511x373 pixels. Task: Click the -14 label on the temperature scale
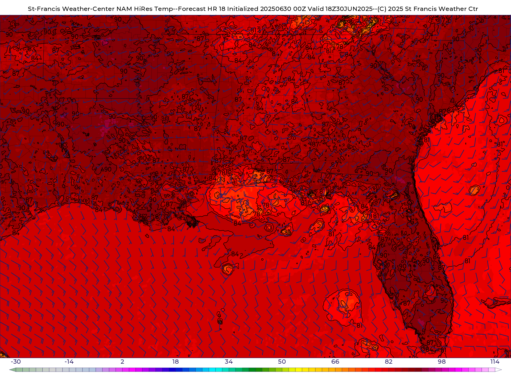pos(69,362)
